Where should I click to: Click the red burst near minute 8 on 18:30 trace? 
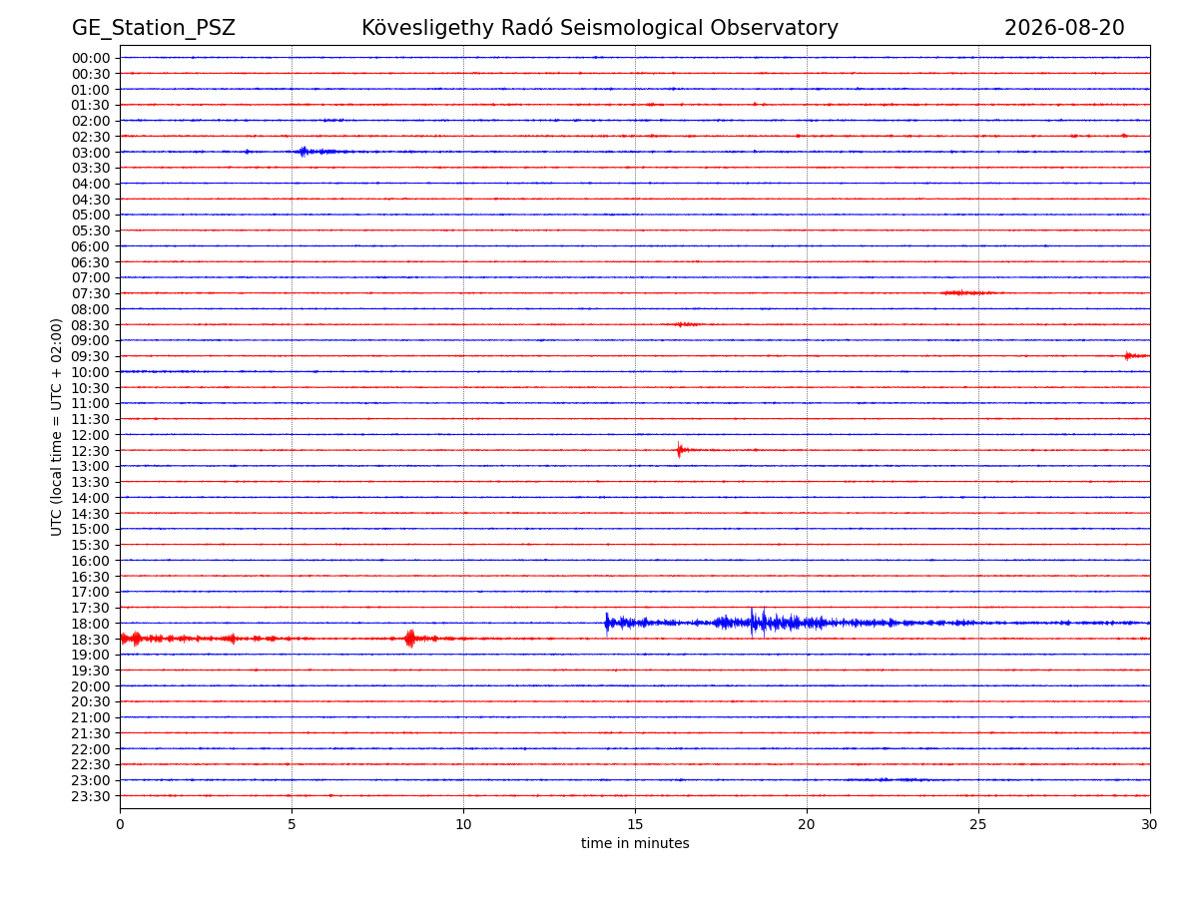pyautogui.click(x=411, y=639)
